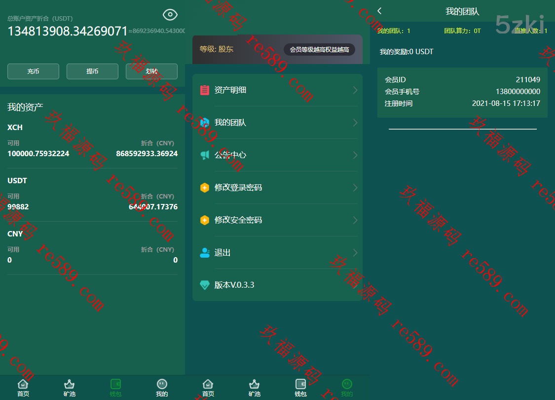This screenshot has height=400, width=555.
Task: Click the chevron on the 退出 row
Action: [x=355, y=253]
